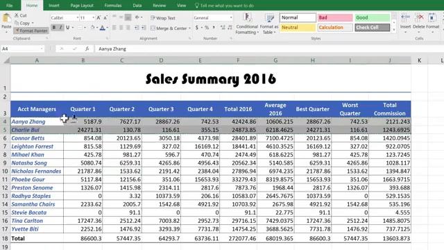Click the Orientation text angle icon

[x=137, y=17]
